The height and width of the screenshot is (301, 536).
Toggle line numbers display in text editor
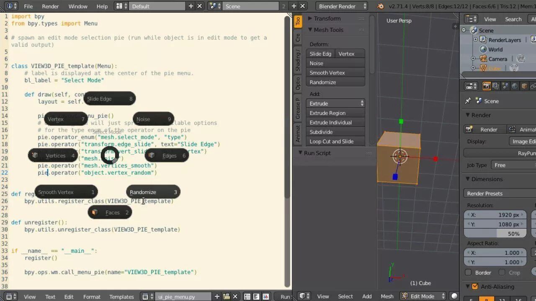(247, 297)
